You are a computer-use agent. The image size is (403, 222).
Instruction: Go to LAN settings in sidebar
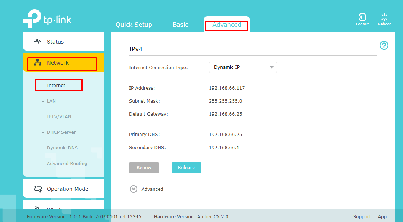[x=51, y=101]
